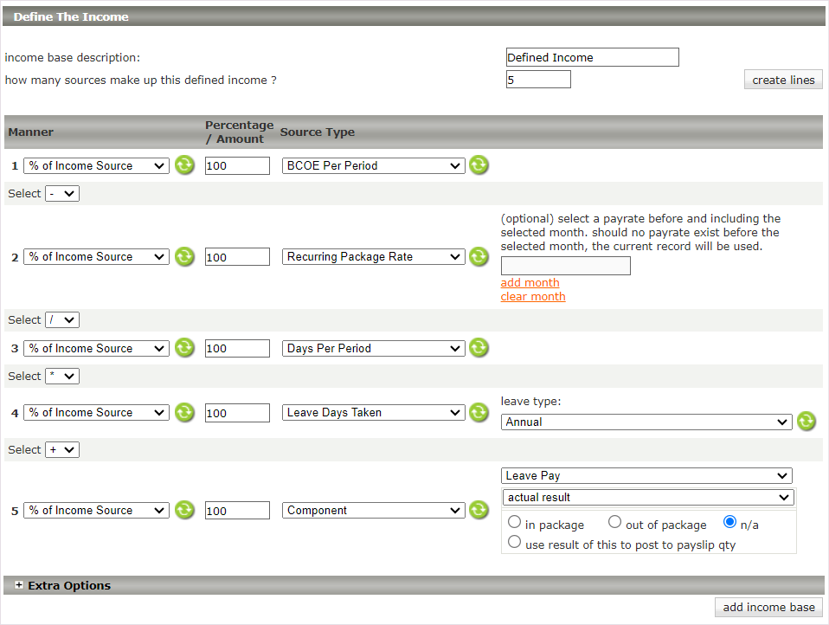829x625 pixels.
Task: Click refresh icon next to row 1 Manner dropdown
Action: pyautogui.click(x=184, y=165)
